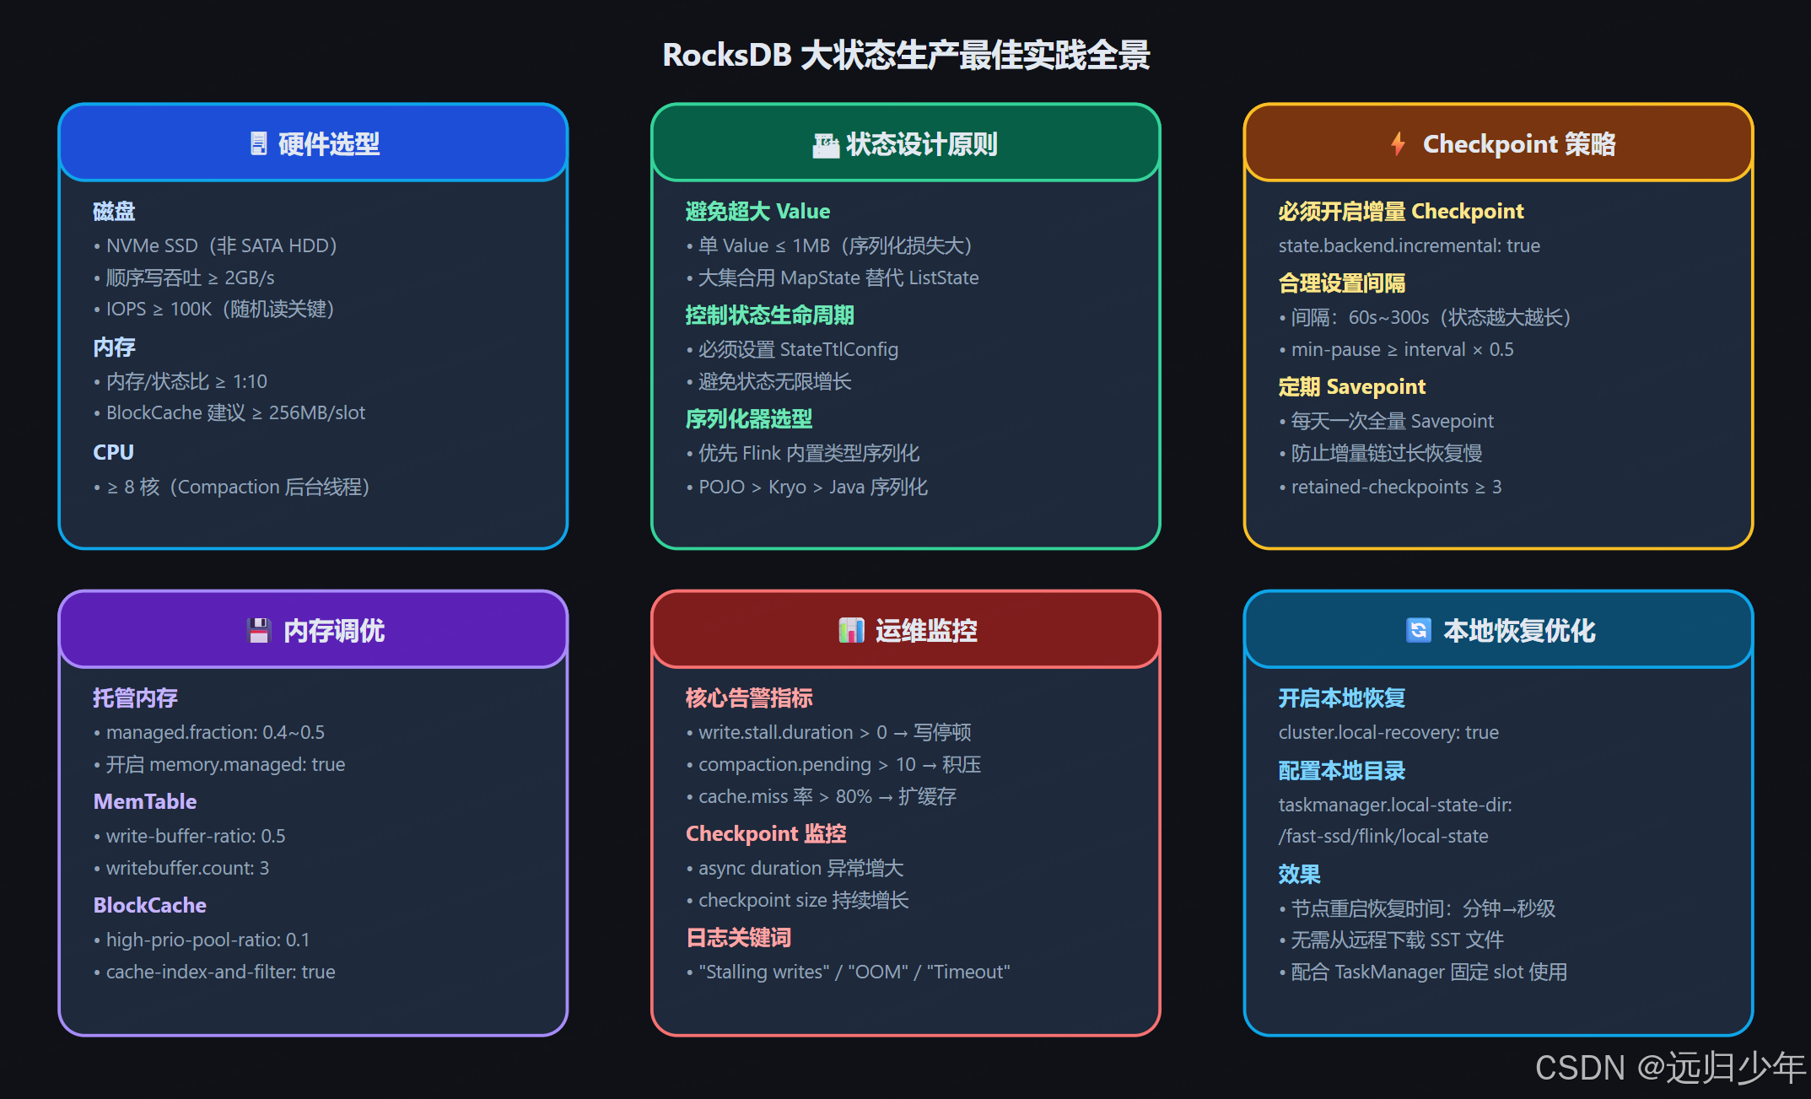
Task: Click the CPU subheading in hardware card
Action: 113,453
